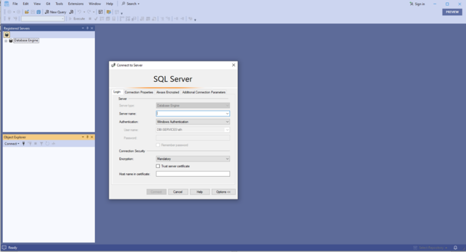Switch to the Always Encrypted tab
This screenshot has height=252, width=466.
click(167, 92)
